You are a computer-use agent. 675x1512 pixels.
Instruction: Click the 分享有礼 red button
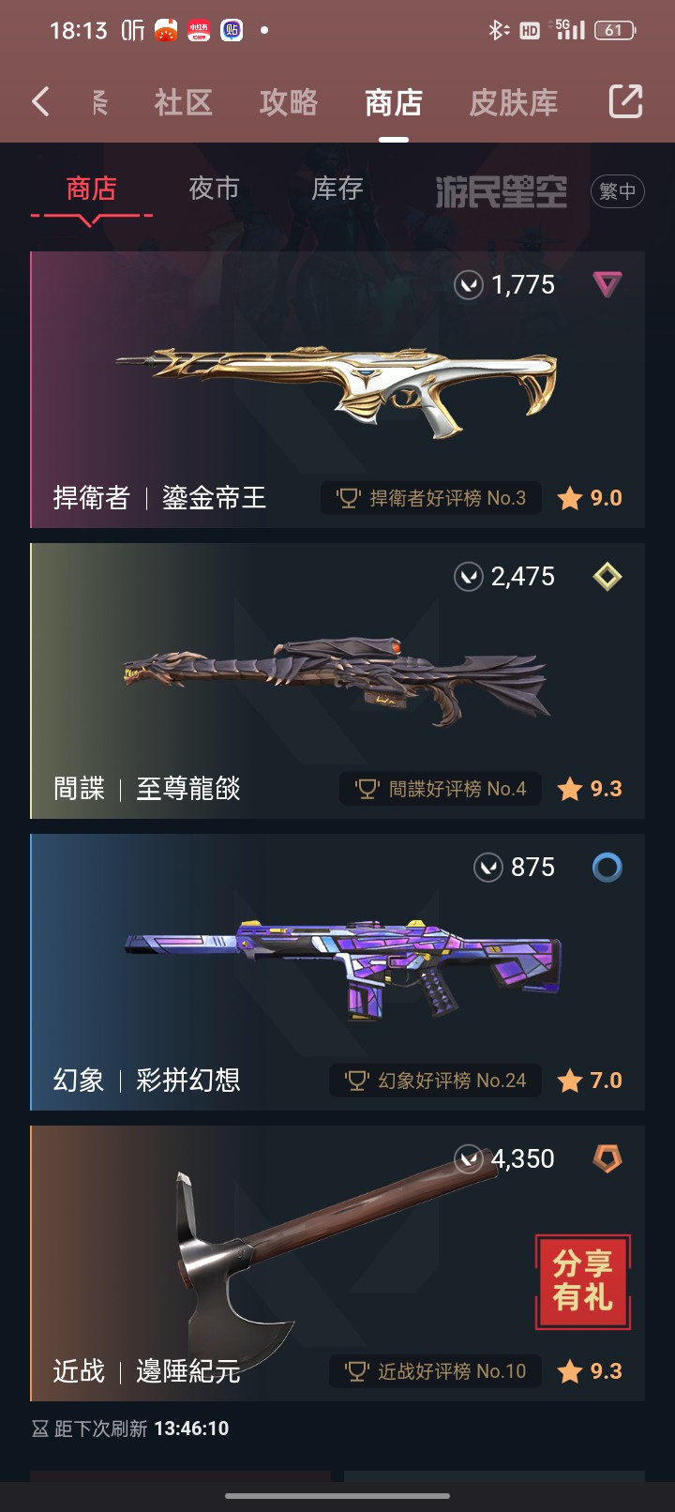point(583,1281)
